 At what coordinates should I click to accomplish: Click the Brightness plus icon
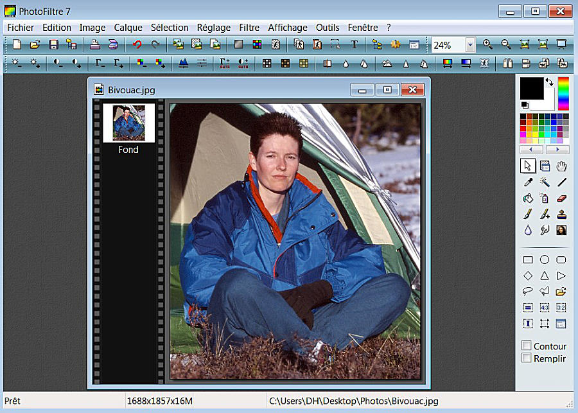pyautogui.click(x=35, y=63)
